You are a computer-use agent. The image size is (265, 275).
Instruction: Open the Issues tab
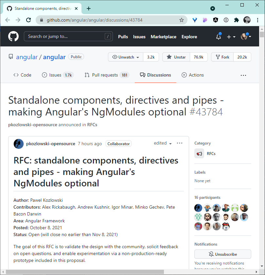[x=58, y=75]
